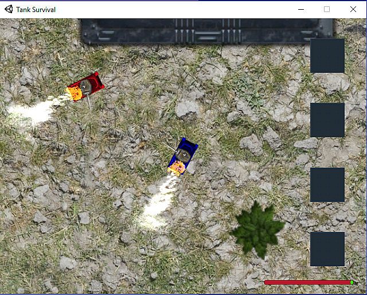Click the blue player tank
This screenshot has width=367, height=295.
click(183, 157)
